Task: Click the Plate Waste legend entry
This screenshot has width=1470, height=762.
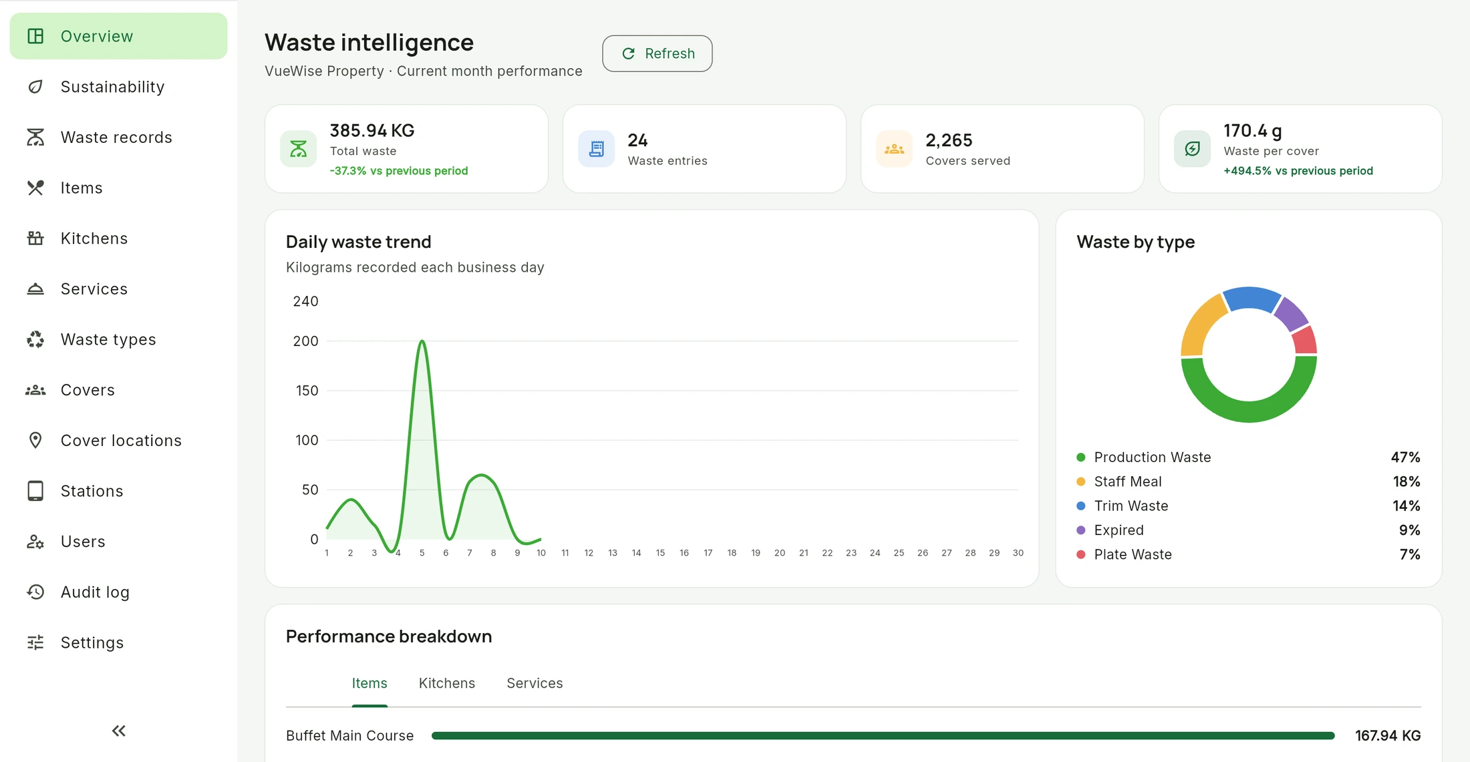Action: point(1248,554)
